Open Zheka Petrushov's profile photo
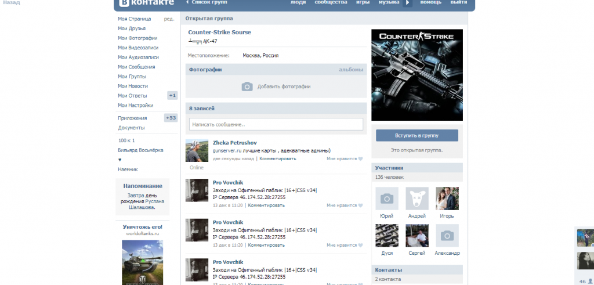 tap(197, 151)
